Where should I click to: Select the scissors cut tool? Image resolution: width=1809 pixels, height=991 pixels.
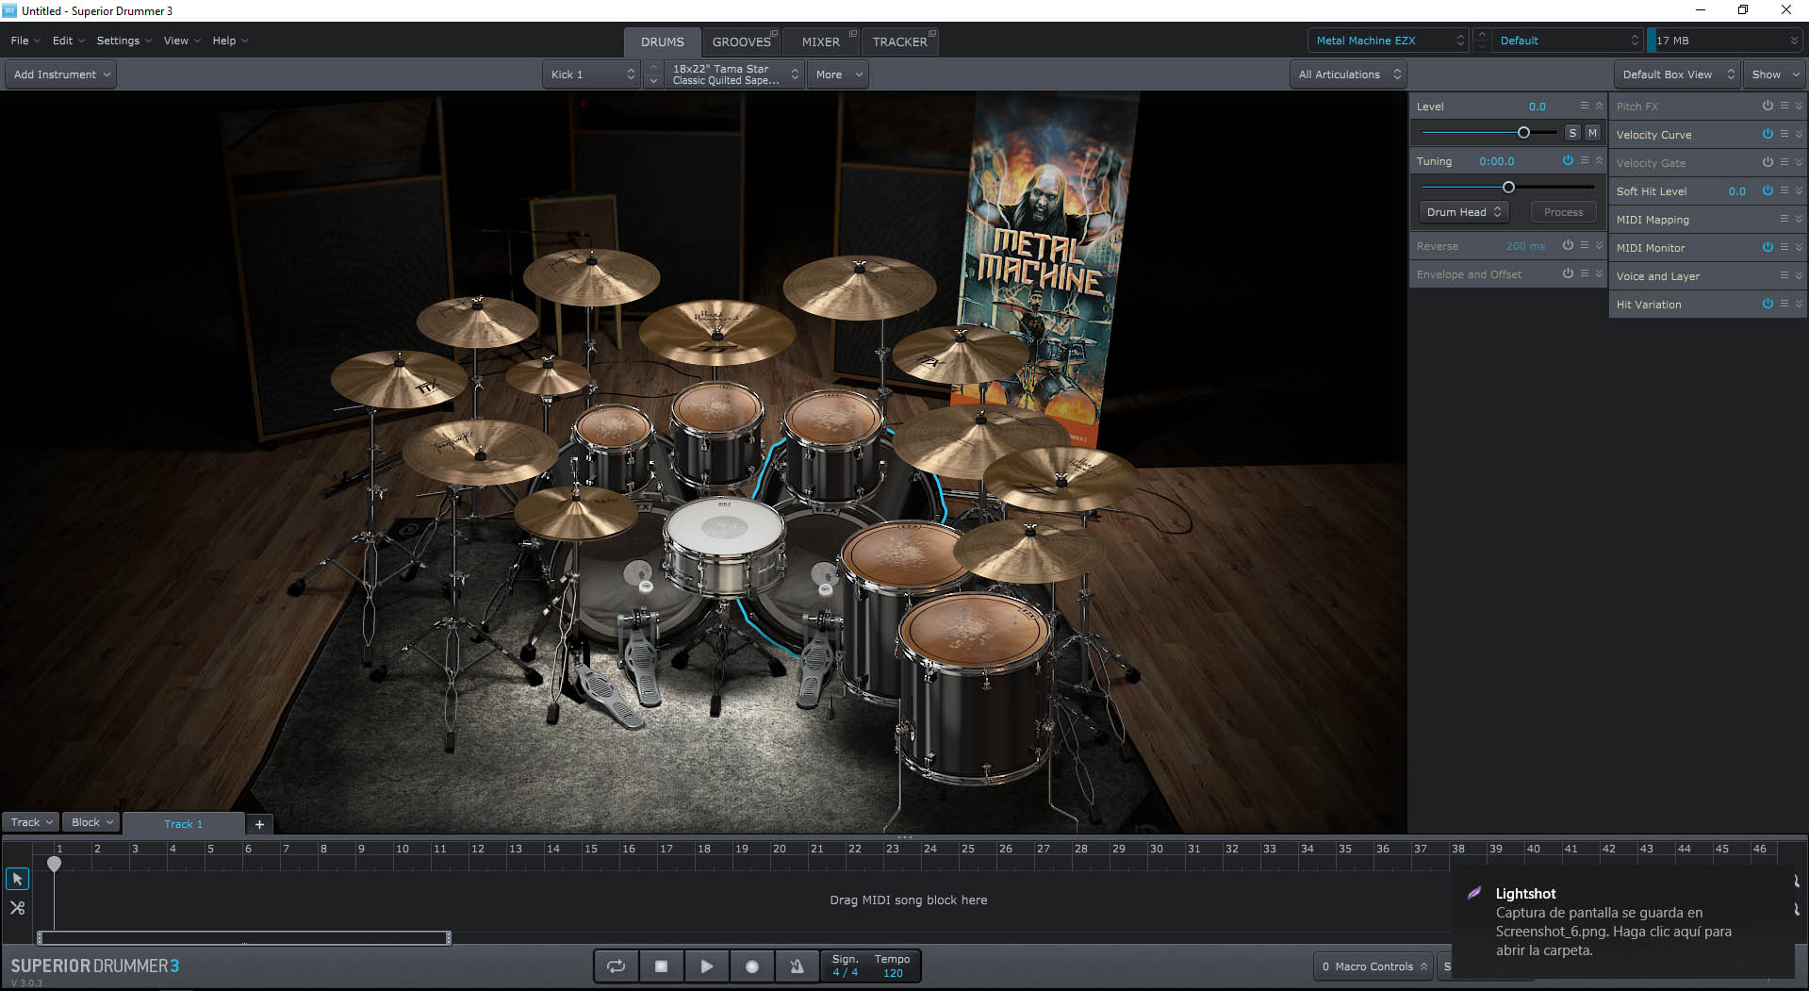[x=17, y=908]
